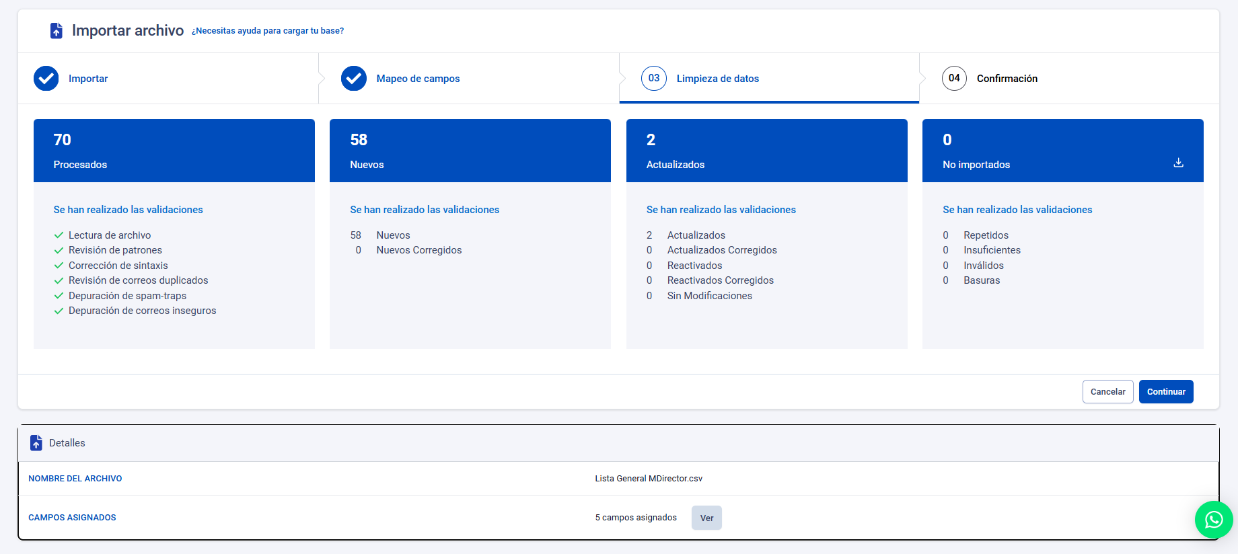The image size is (1238, 554).
Task: Switch to Mapeo de campos step
Action: [418, 79]
